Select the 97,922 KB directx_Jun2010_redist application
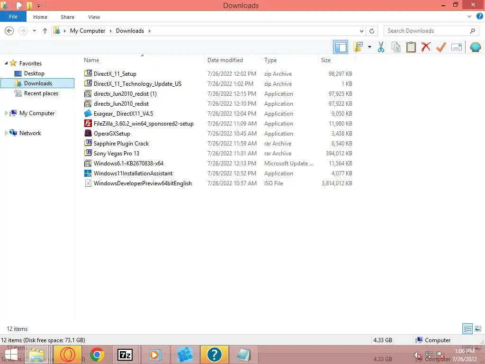This screenshot has height=364, width=485. pos(121,104)
